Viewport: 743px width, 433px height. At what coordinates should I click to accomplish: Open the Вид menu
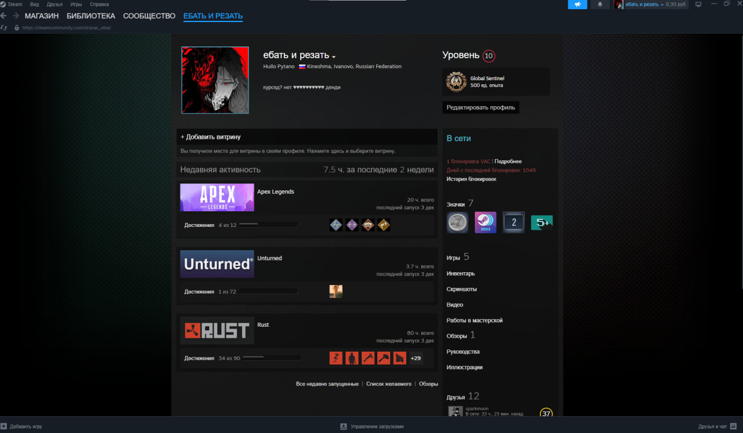tap(34, 4)
